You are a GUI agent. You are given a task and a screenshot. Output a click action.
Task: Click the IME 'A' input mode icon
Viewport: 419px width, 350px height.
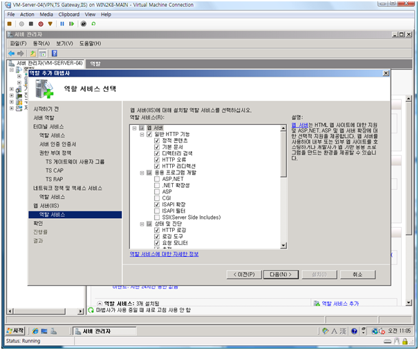(334, 331)
